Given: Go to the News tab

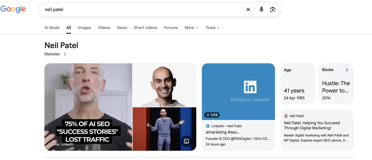Looking at the screenshot, I should [x=122, y=28].
